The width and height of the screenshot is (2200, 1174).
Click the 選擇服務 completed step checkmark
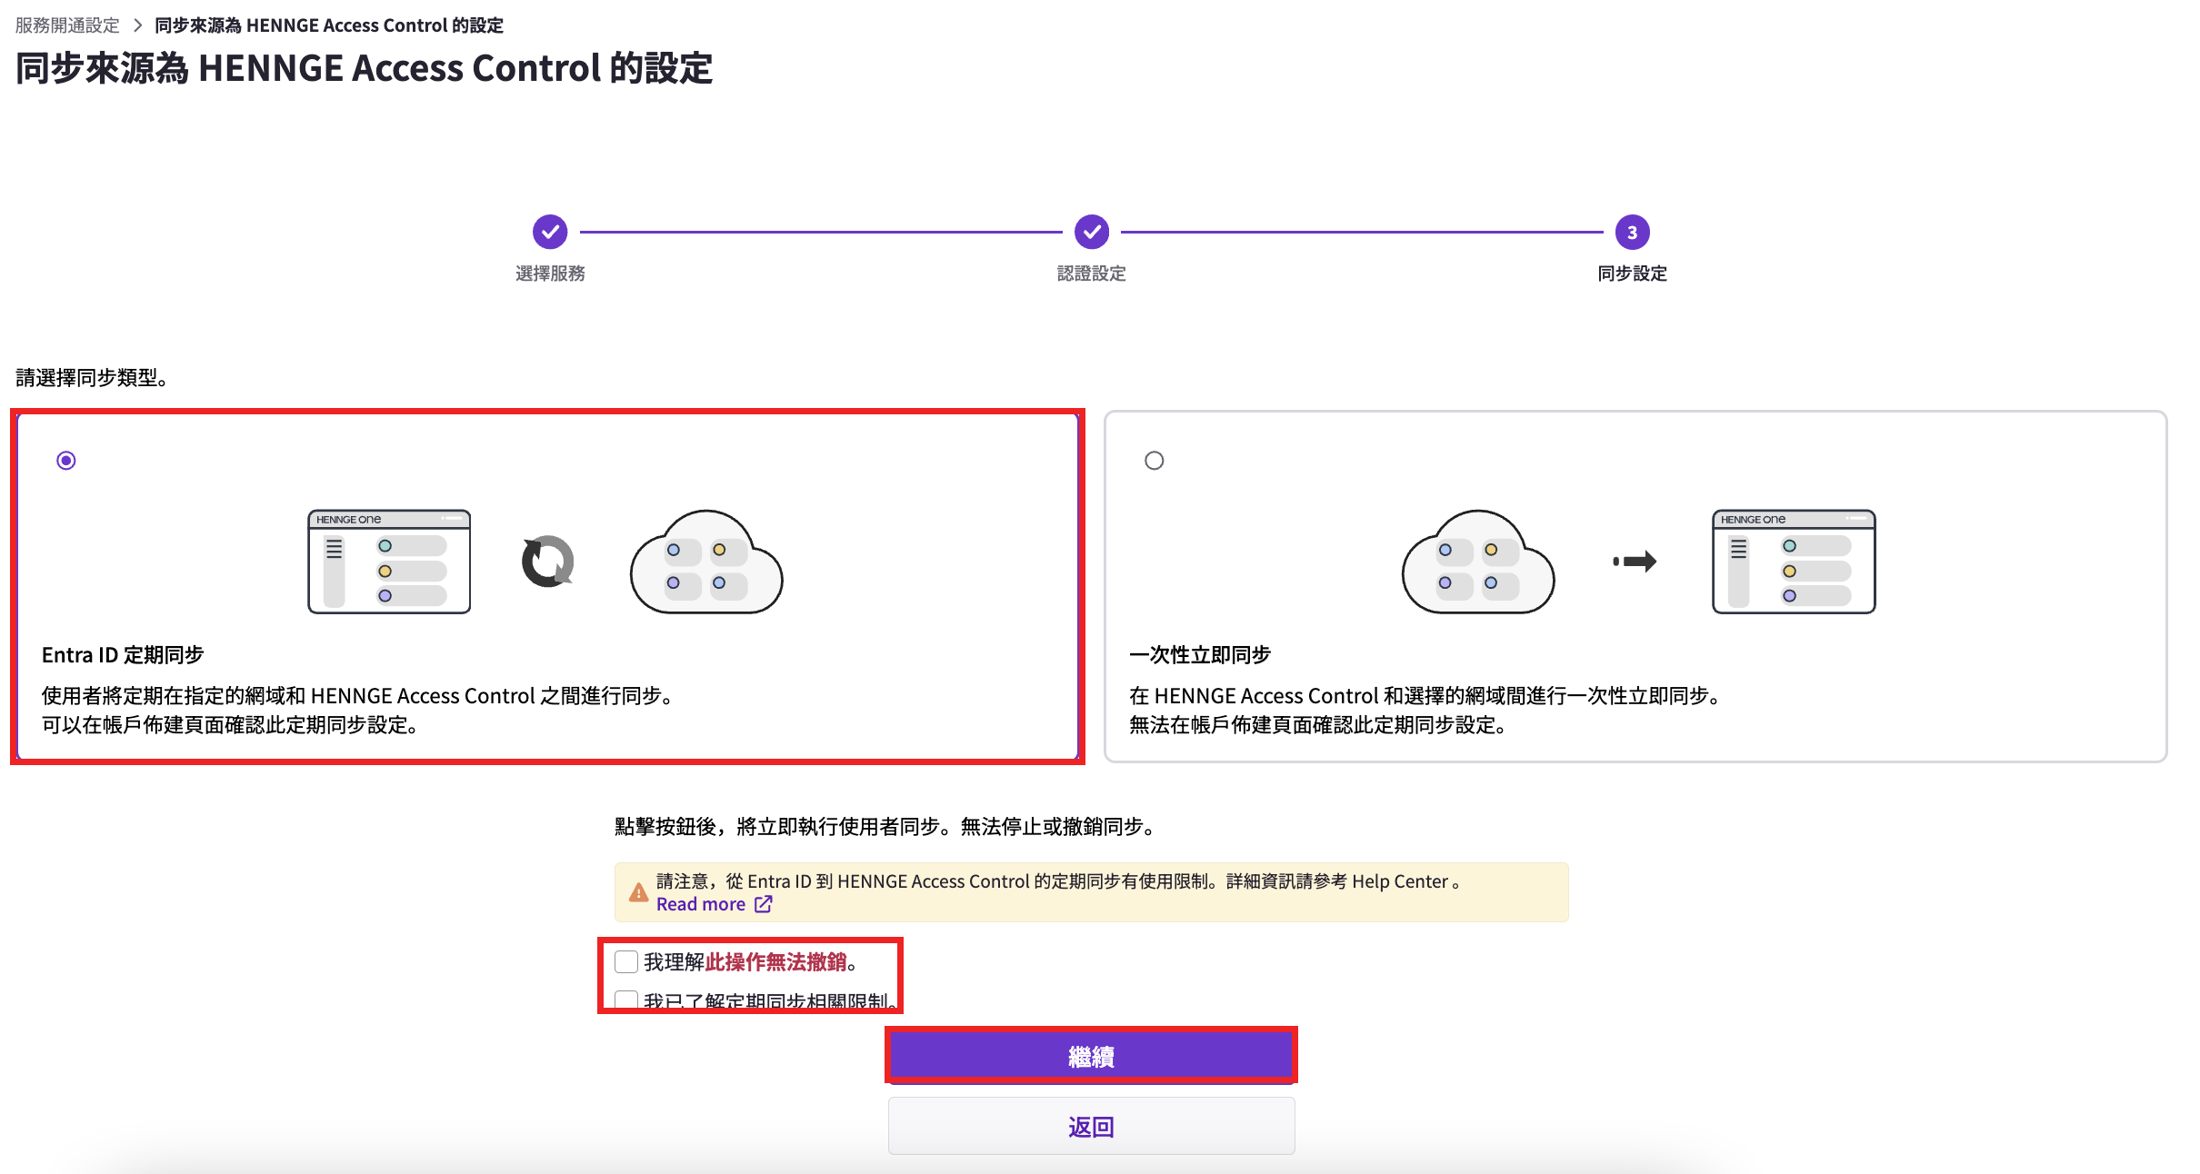[550, 232]
